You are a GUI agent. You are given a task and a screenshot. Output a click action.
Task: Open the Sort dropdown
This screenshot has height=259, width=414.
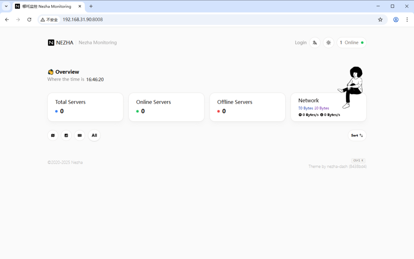pos(357,135)
